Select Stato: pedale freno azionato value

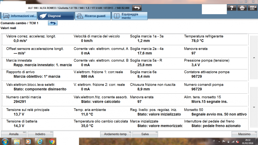tap(216, 126)
